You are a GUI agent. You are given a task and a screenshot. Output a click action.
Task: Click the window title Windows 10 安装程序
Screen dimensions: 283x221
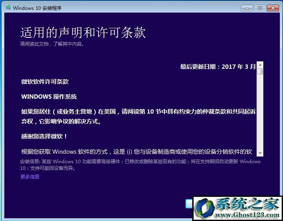(37, 8)
